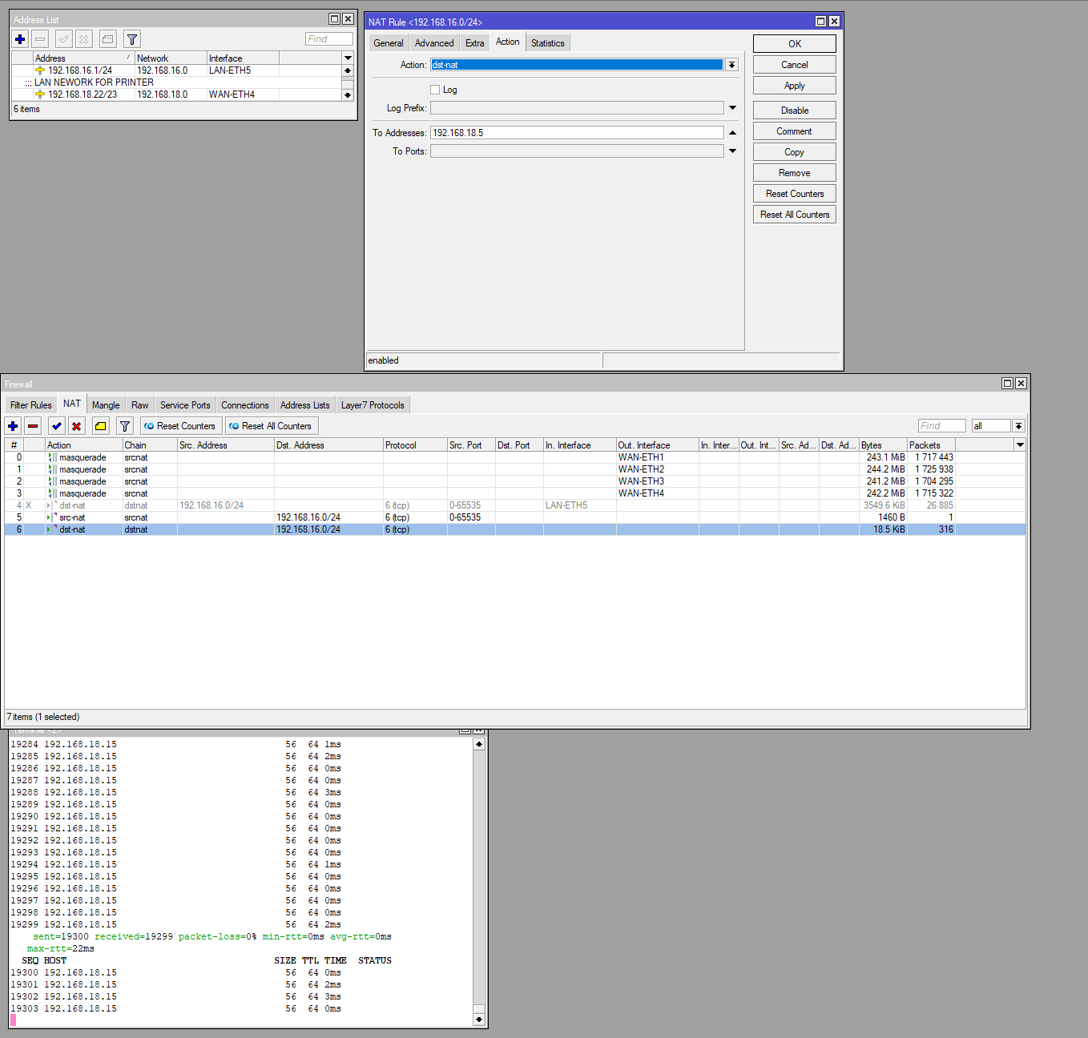Enable NAT rule with blue checkmark
This screenshot has width=1088, height=1038.
(x=56, y=426)
